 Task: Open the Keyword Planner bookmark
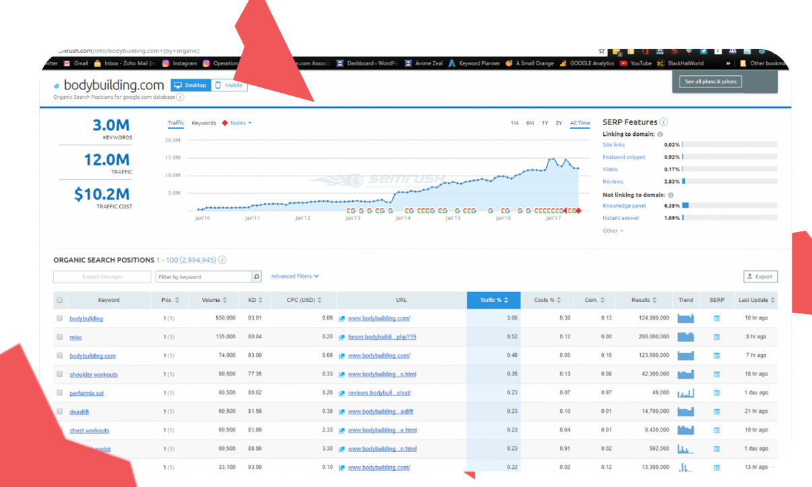tap(474, 63)
